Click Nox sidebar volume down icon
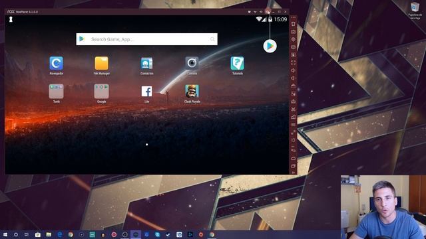This screenshot has width=426, height=239. [x=293, y=78]
